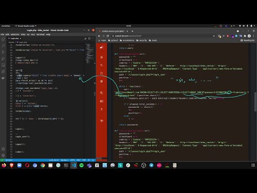This screenshot has width=257, height=193.
Task: Open the Manage gear in VS Code activity bar
Action: [3, 155]
